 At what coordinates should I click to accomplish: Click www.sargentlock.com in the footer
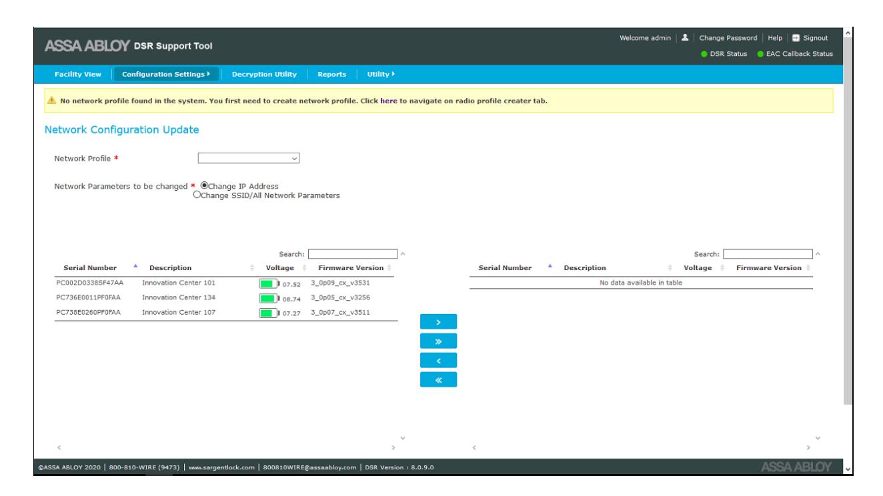coord(222,467)
